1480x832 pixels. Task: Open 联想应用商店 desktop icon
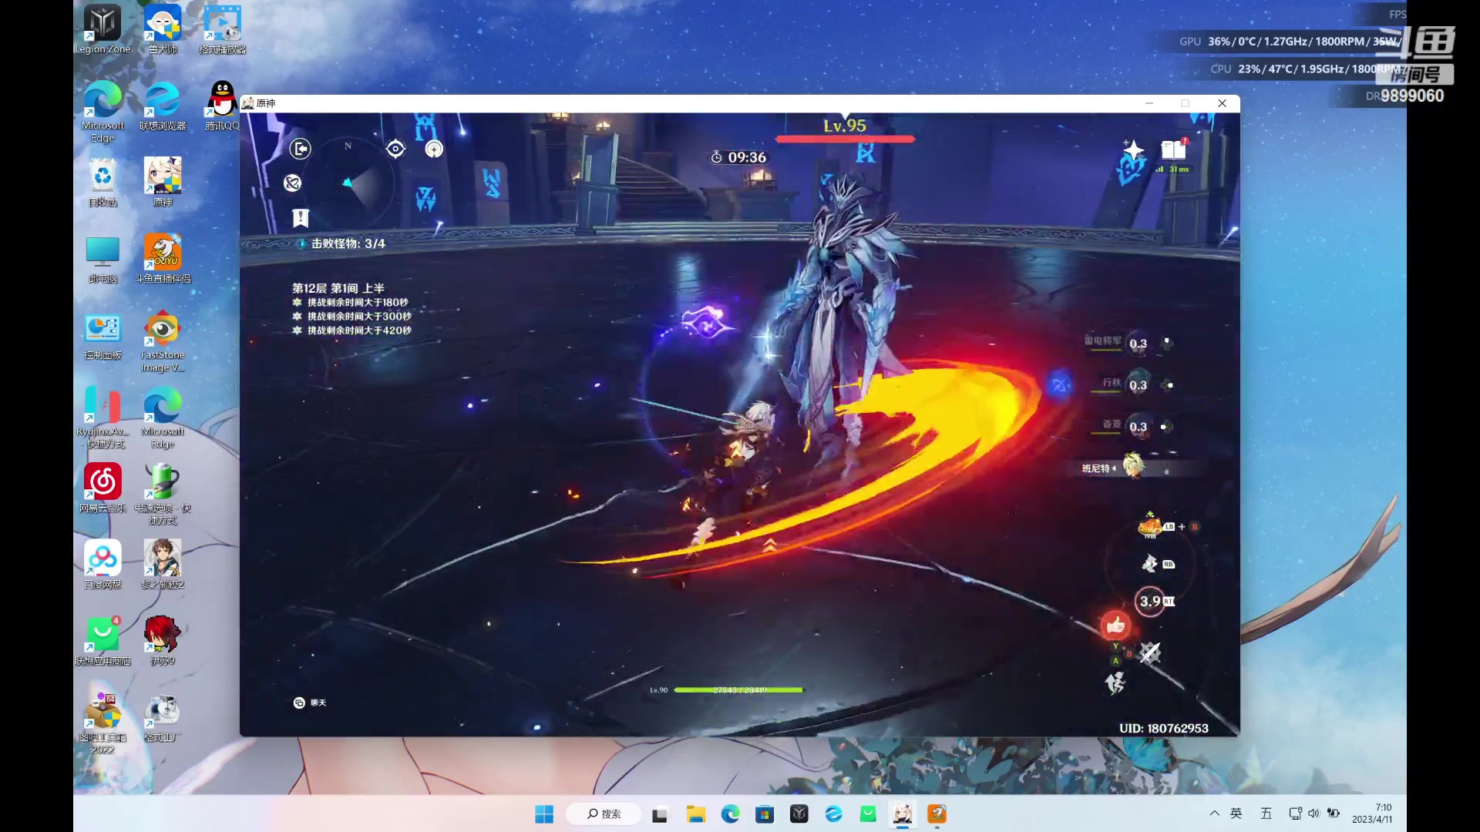pos(103,641)
